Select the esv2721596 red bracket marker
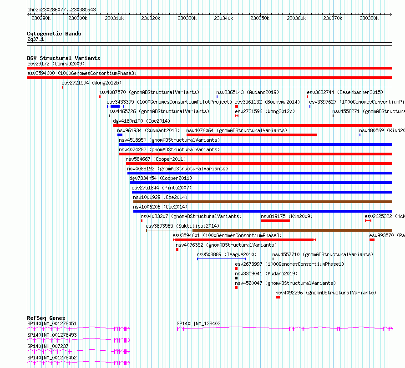 click(x=237, y=116)
